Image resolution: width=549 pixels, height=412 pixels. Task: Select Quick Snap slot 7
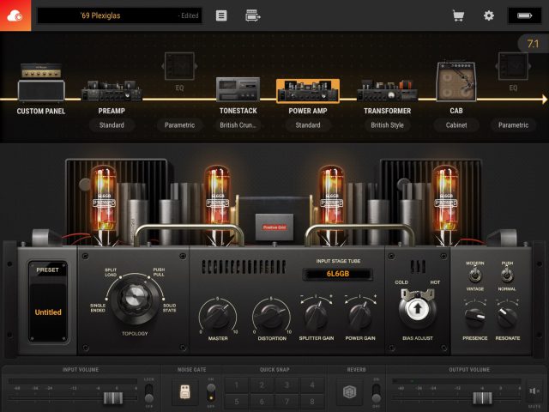point(287,402)
